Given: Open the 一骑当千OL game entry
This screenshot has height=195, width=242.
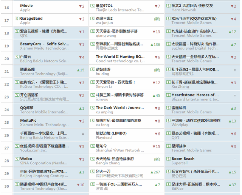Looking at the screenshot, I should point(119,184).
